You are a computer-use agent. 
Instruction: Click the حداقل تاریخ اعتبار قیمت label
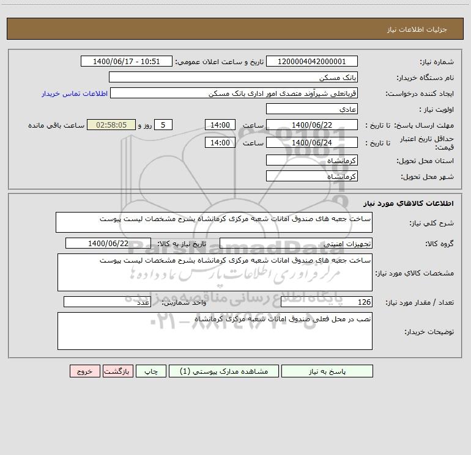[427, 143]
